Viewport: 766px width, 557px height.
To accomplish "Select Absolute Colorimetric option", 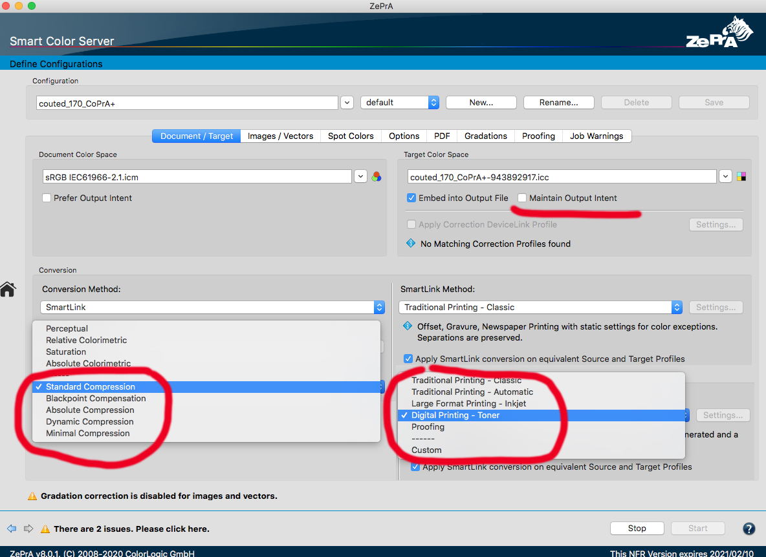I will pos(206,364).
